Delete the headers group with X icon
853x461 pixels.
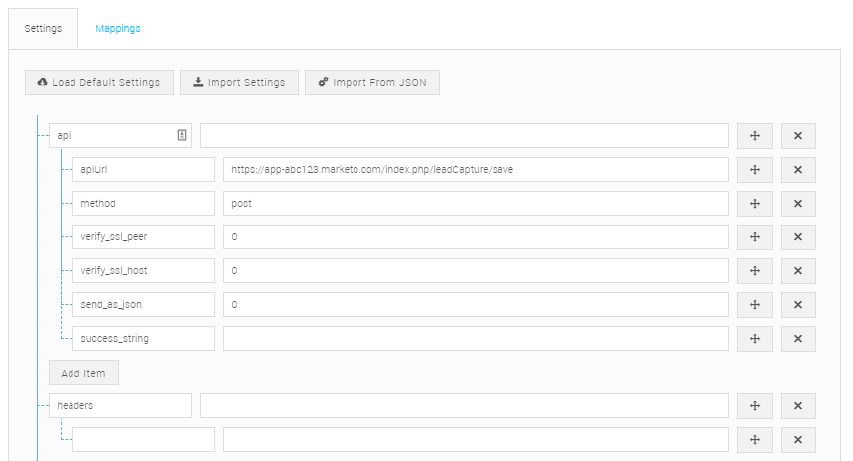point(797,406)
